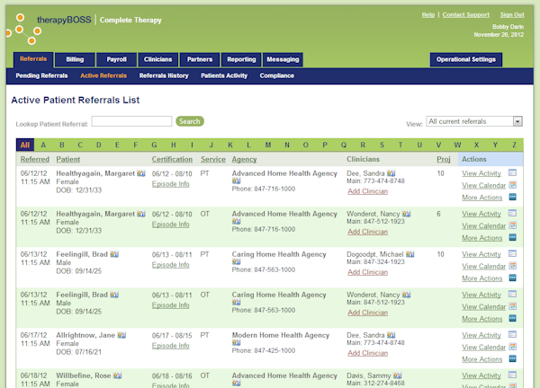
Task: Open Compliance submenu
Action: point(277,75)
